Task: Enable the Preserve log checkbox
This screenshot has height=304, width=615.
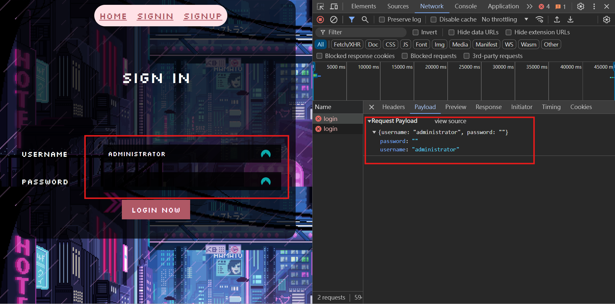Action: [x=382, y=20]
